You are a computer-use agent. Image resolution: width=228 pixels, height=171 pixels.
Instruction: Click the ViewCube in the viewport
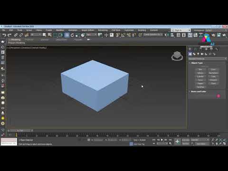[177, 56]
